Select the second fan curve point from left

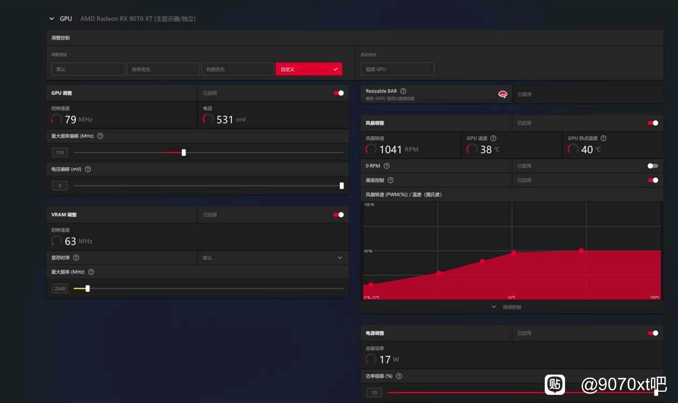coord(439,273)
